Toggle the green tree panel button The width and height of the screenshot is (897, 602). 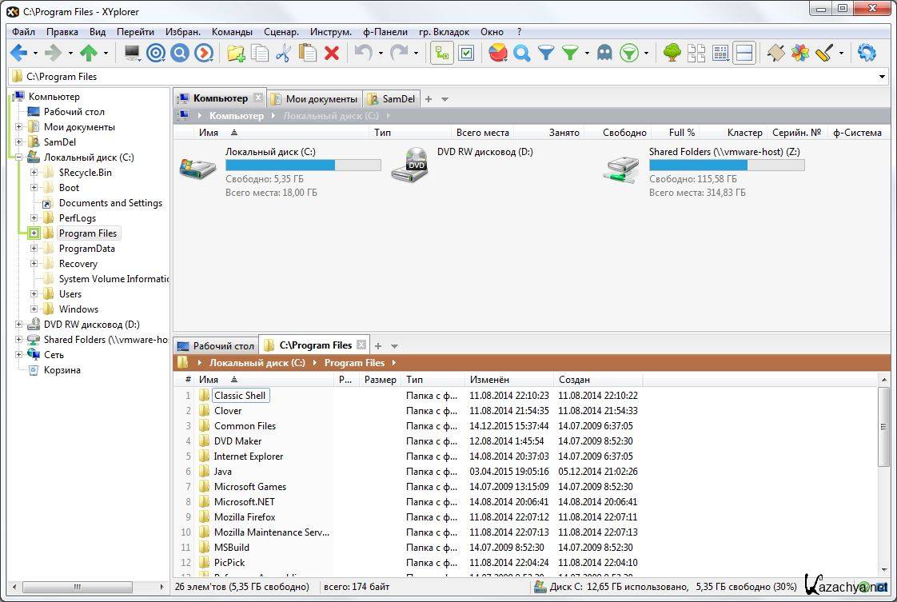click(672, 54)
